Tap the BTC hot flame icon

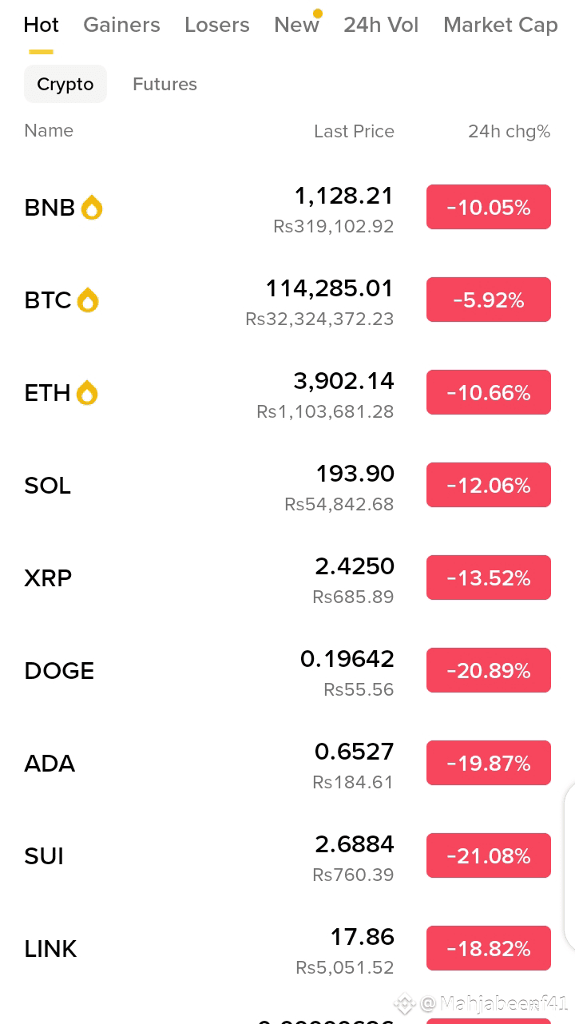point(88,300)
